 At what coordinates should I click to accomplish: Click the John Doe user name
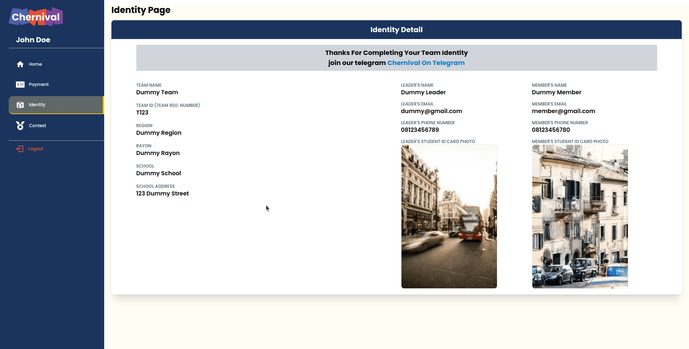click(x=33, y=40)
